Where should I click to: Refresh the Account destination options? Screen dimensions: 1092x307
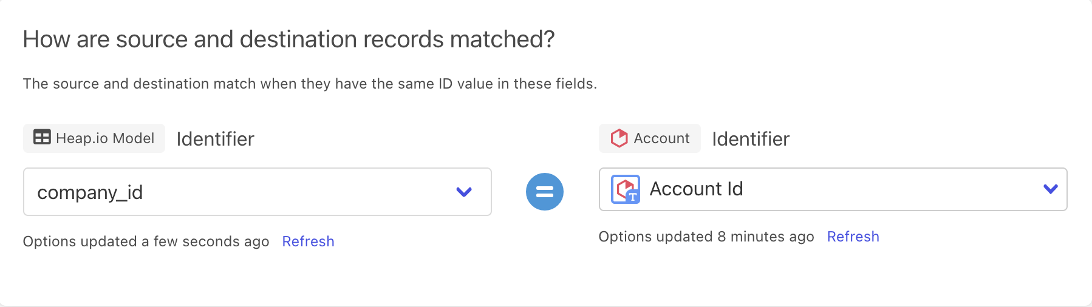coord(853,237)
